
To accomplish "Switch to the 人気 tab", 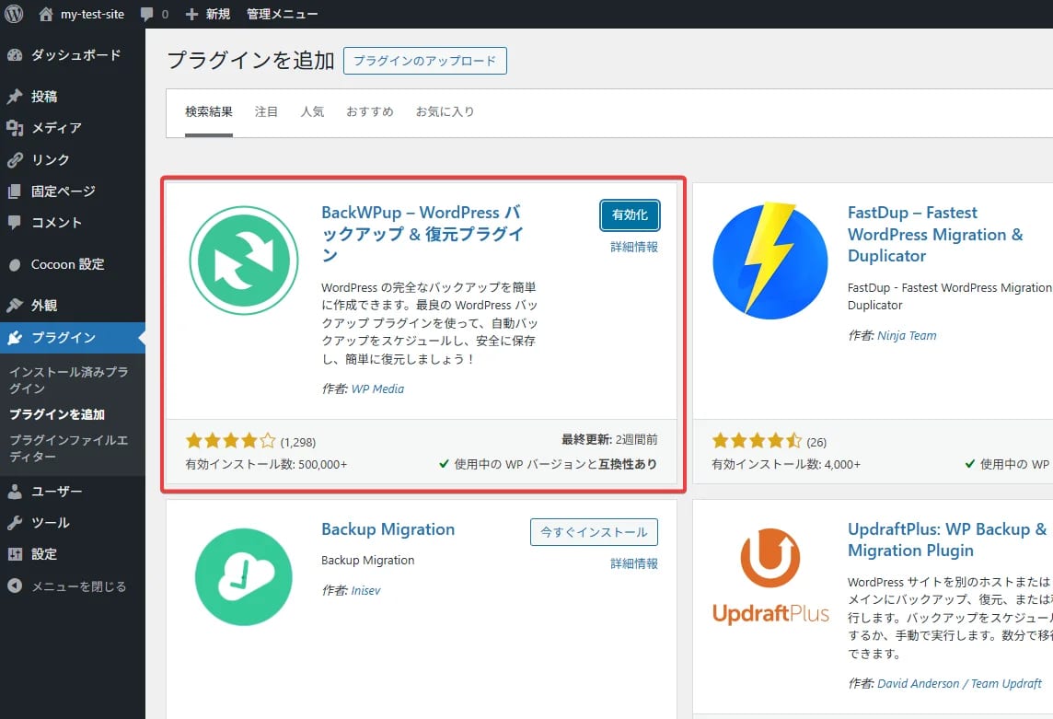I will pos(312,112).
